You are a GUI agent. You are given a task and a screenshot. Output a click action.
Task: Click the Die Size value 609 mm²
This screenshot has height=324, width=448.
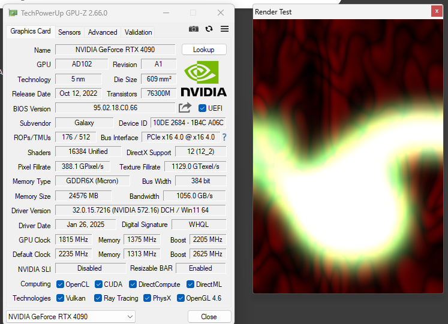(158, 78)
